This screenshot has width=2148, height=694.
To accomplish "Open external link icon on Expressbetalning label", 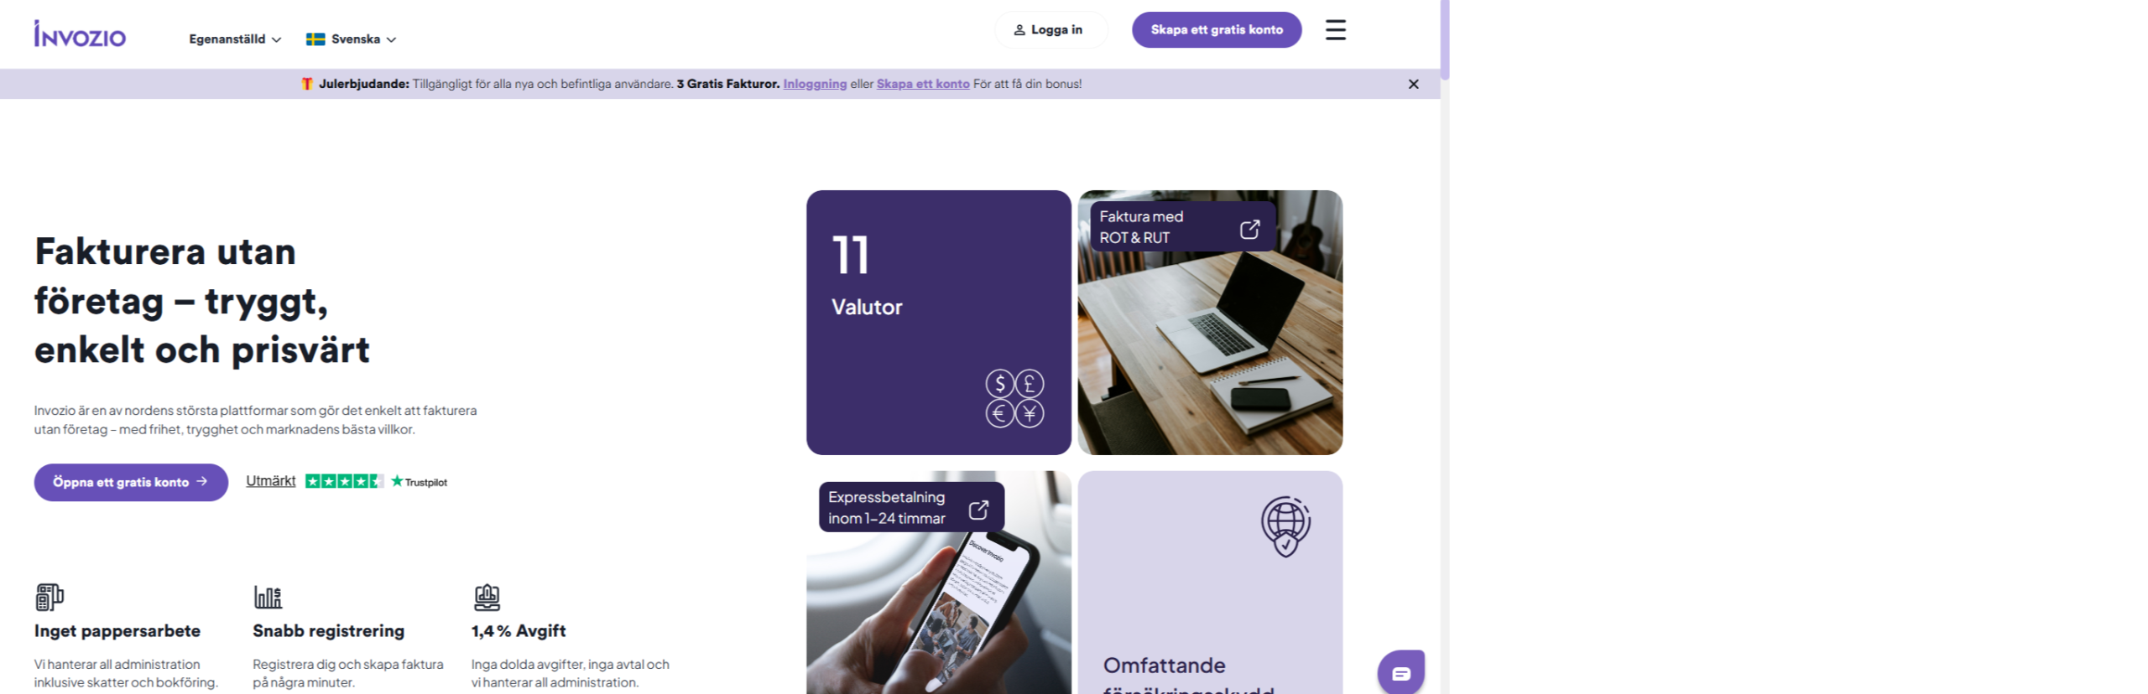I will click(978, 510).
